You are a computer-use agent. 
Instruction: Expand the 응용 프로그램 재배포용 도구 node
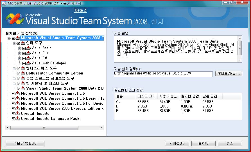point(14,79)
